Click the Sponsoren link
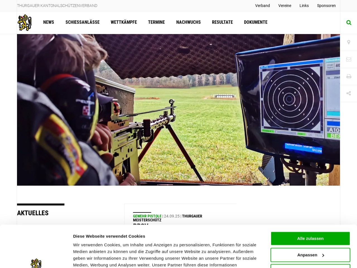The image size is (357, 268). 326,6
